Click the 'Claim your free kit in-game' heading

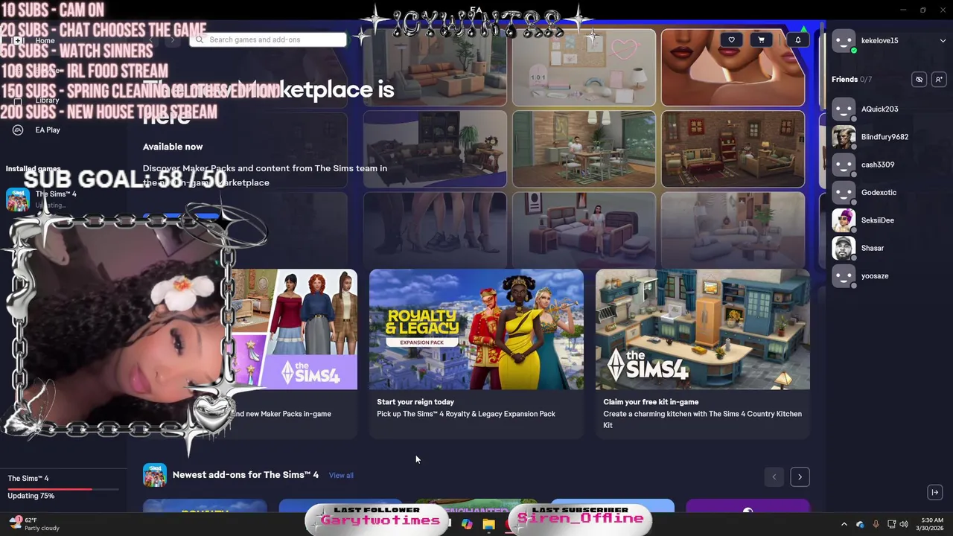click(651, 402)
